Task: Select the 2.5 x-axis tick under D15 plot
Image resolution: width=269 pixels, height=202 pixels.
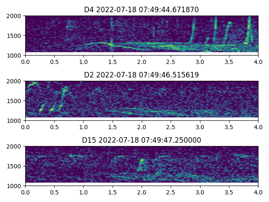Action: (171, 192)
